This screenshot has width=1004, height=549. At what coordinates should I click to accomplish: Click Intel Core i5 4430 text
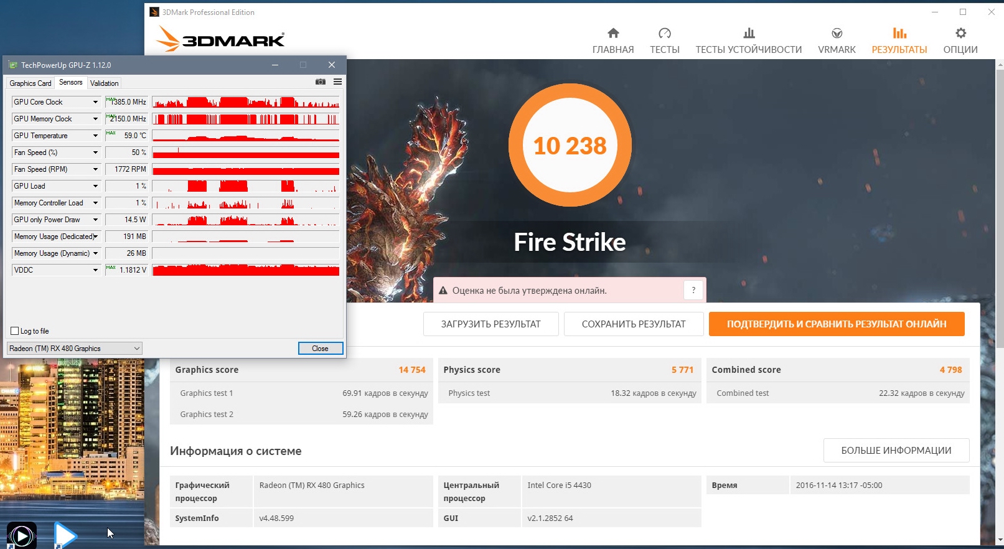pyautogui.click(x=560, y=486)
